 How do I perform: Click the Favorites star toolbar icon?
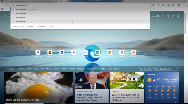click(158, 5)
